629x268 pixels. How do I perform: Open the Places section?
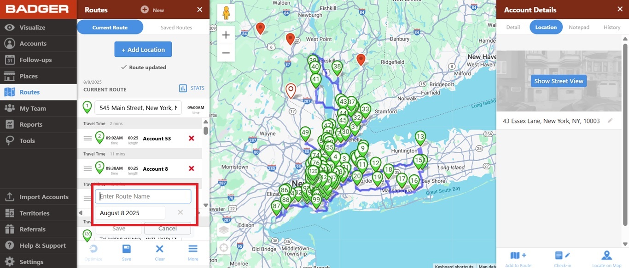click(38, 76)
